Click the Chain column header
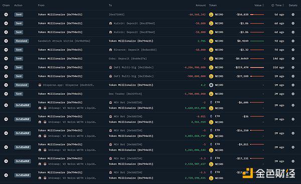The height and width of the screenshot is (184, 301). coord(6,6)
